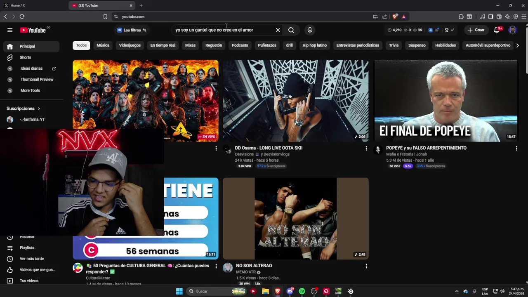Viewport: 528px width, 297px height.
Task: Open Spotify from the taskbar
Action: pos(302,291)
